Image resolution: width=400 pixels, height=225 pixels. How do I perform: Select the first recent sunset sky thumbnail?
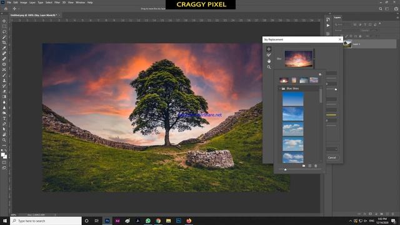point(284,81)
